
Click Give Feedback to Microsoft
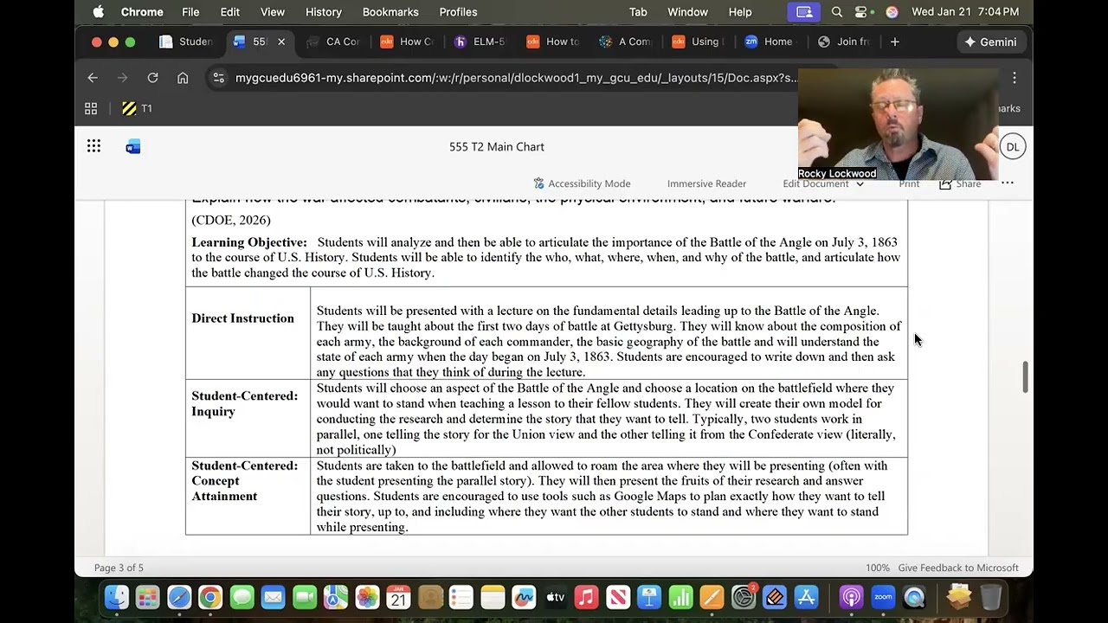pyautogui.click(x=958, y=568)
